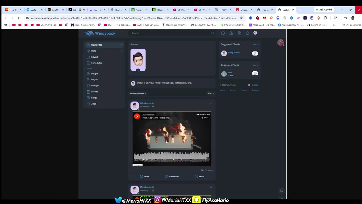362x204 pixels.
Task: Click React on the first post
Action: pos(144,177)
